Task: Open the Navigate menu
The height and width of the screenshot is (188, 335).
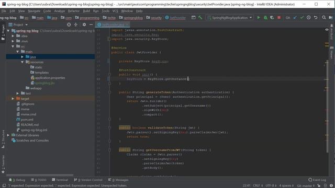Action: [34, 11]
